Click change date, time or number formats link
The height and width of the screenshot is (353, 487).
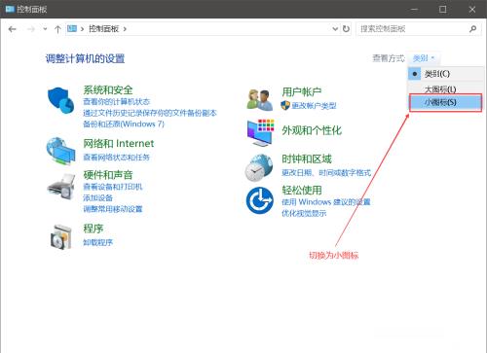tap(326, 172)
